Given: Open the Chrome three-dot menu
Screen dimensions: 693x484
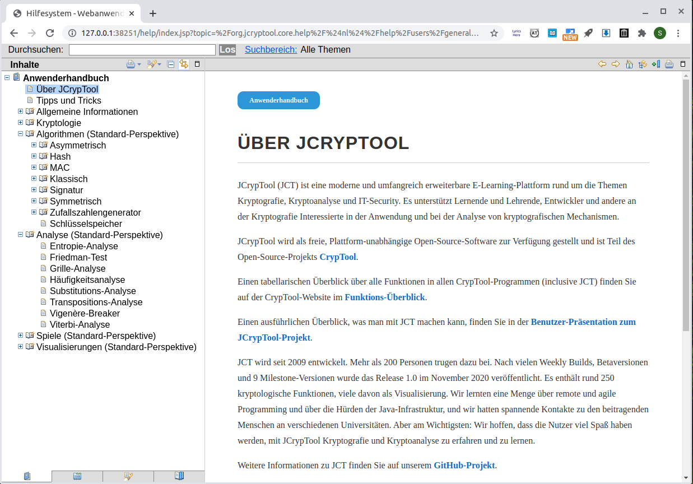Looking at the screenshot, I should coord(679,33).
